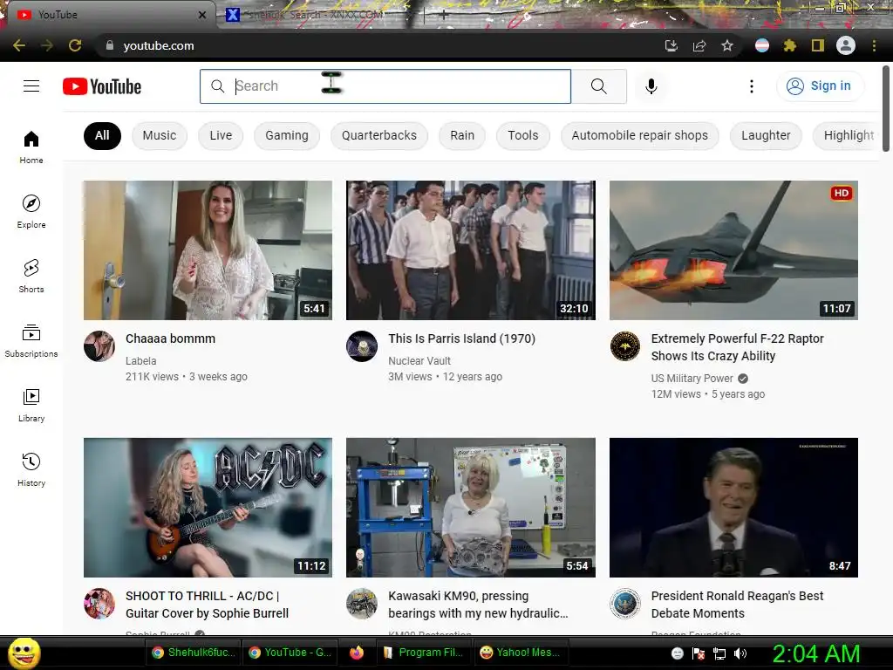Open Library in sidebar

[x=31, y=405]
